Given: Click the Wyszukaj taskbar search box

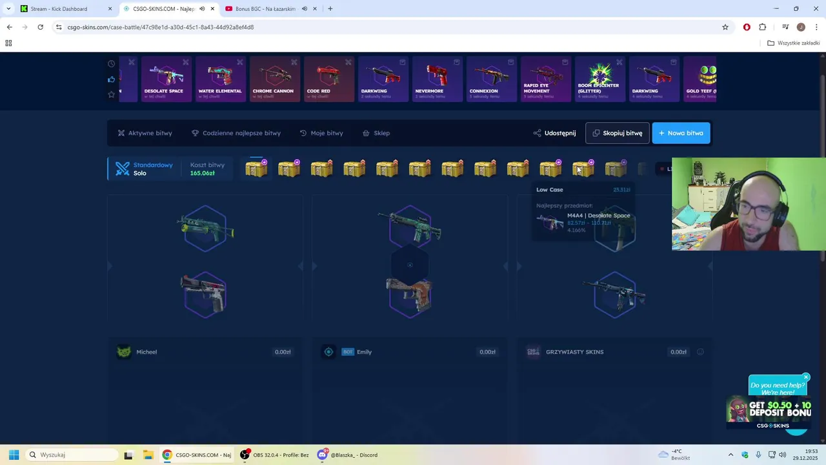Looking at the screenshot, I should [71, 455].
